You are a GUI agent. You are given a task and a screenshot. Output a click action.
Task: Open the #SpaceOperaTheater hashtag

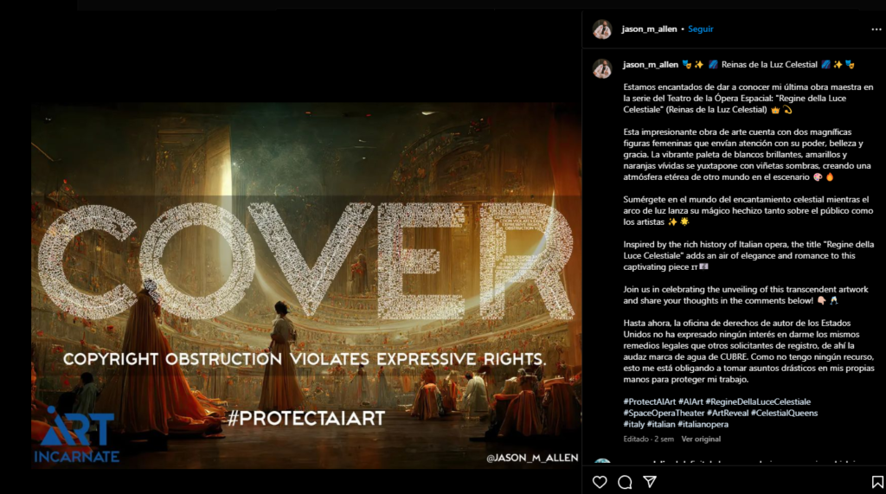(x=664, y=414)
